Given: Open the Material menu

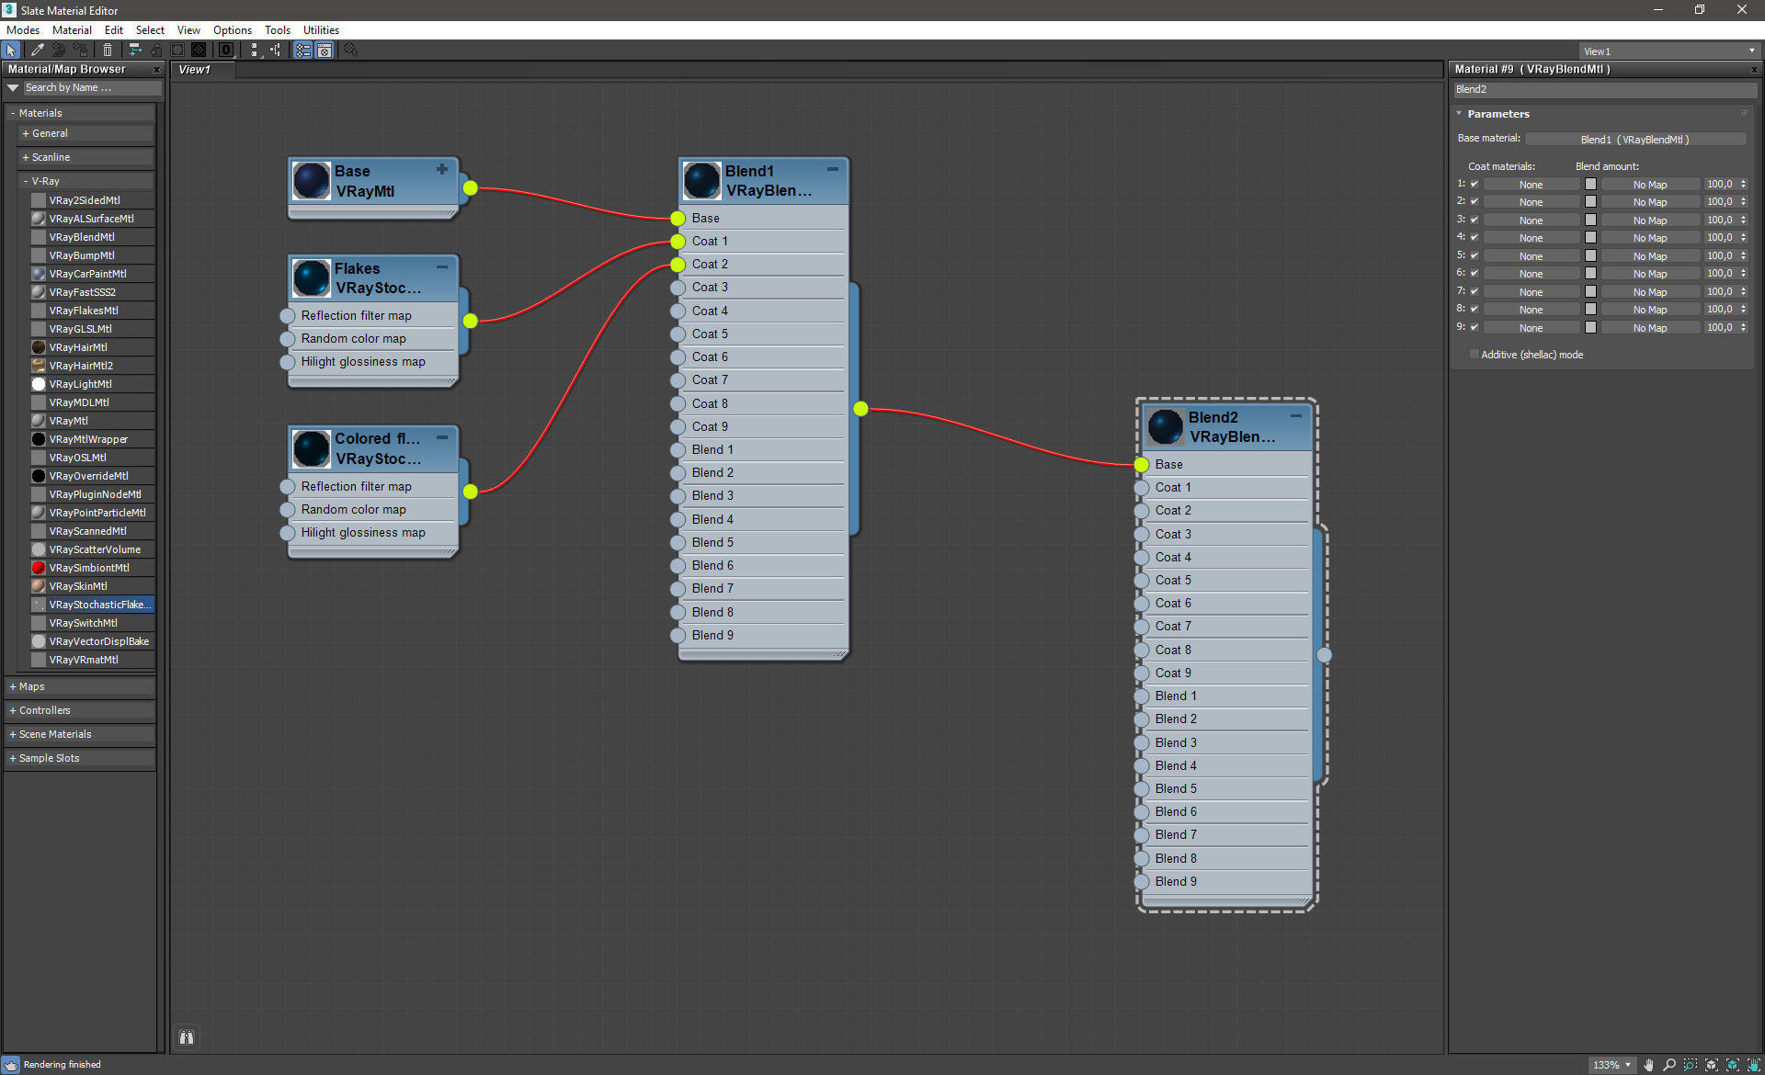Looking at the screenshot, I should 72,30.
